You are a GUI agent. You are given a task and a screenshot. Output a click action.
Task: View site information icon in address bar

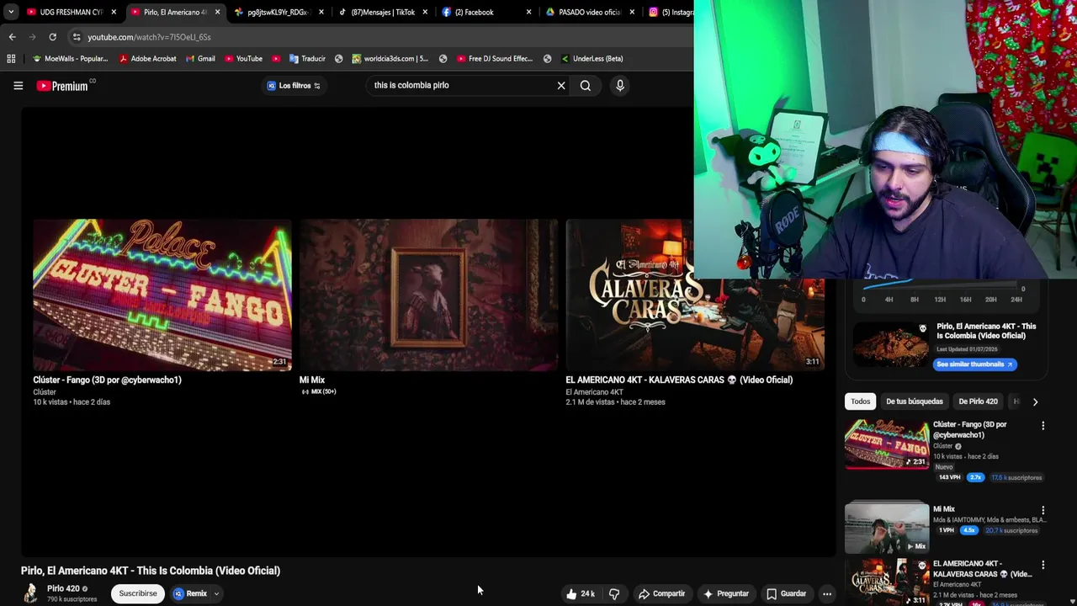click(77, 37)
